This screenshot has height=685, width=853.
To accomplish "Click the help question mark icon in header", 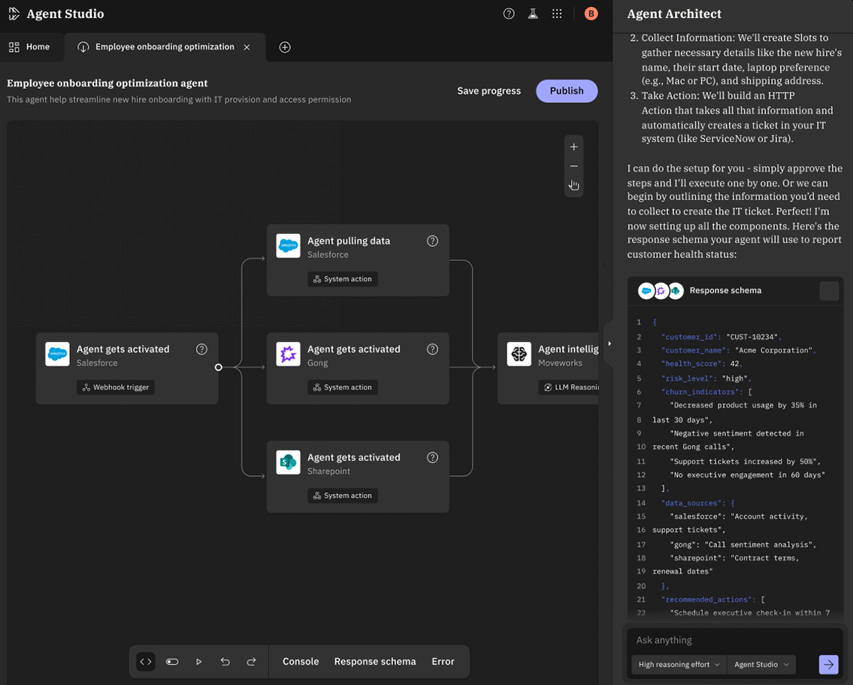I will coord(509,14).
